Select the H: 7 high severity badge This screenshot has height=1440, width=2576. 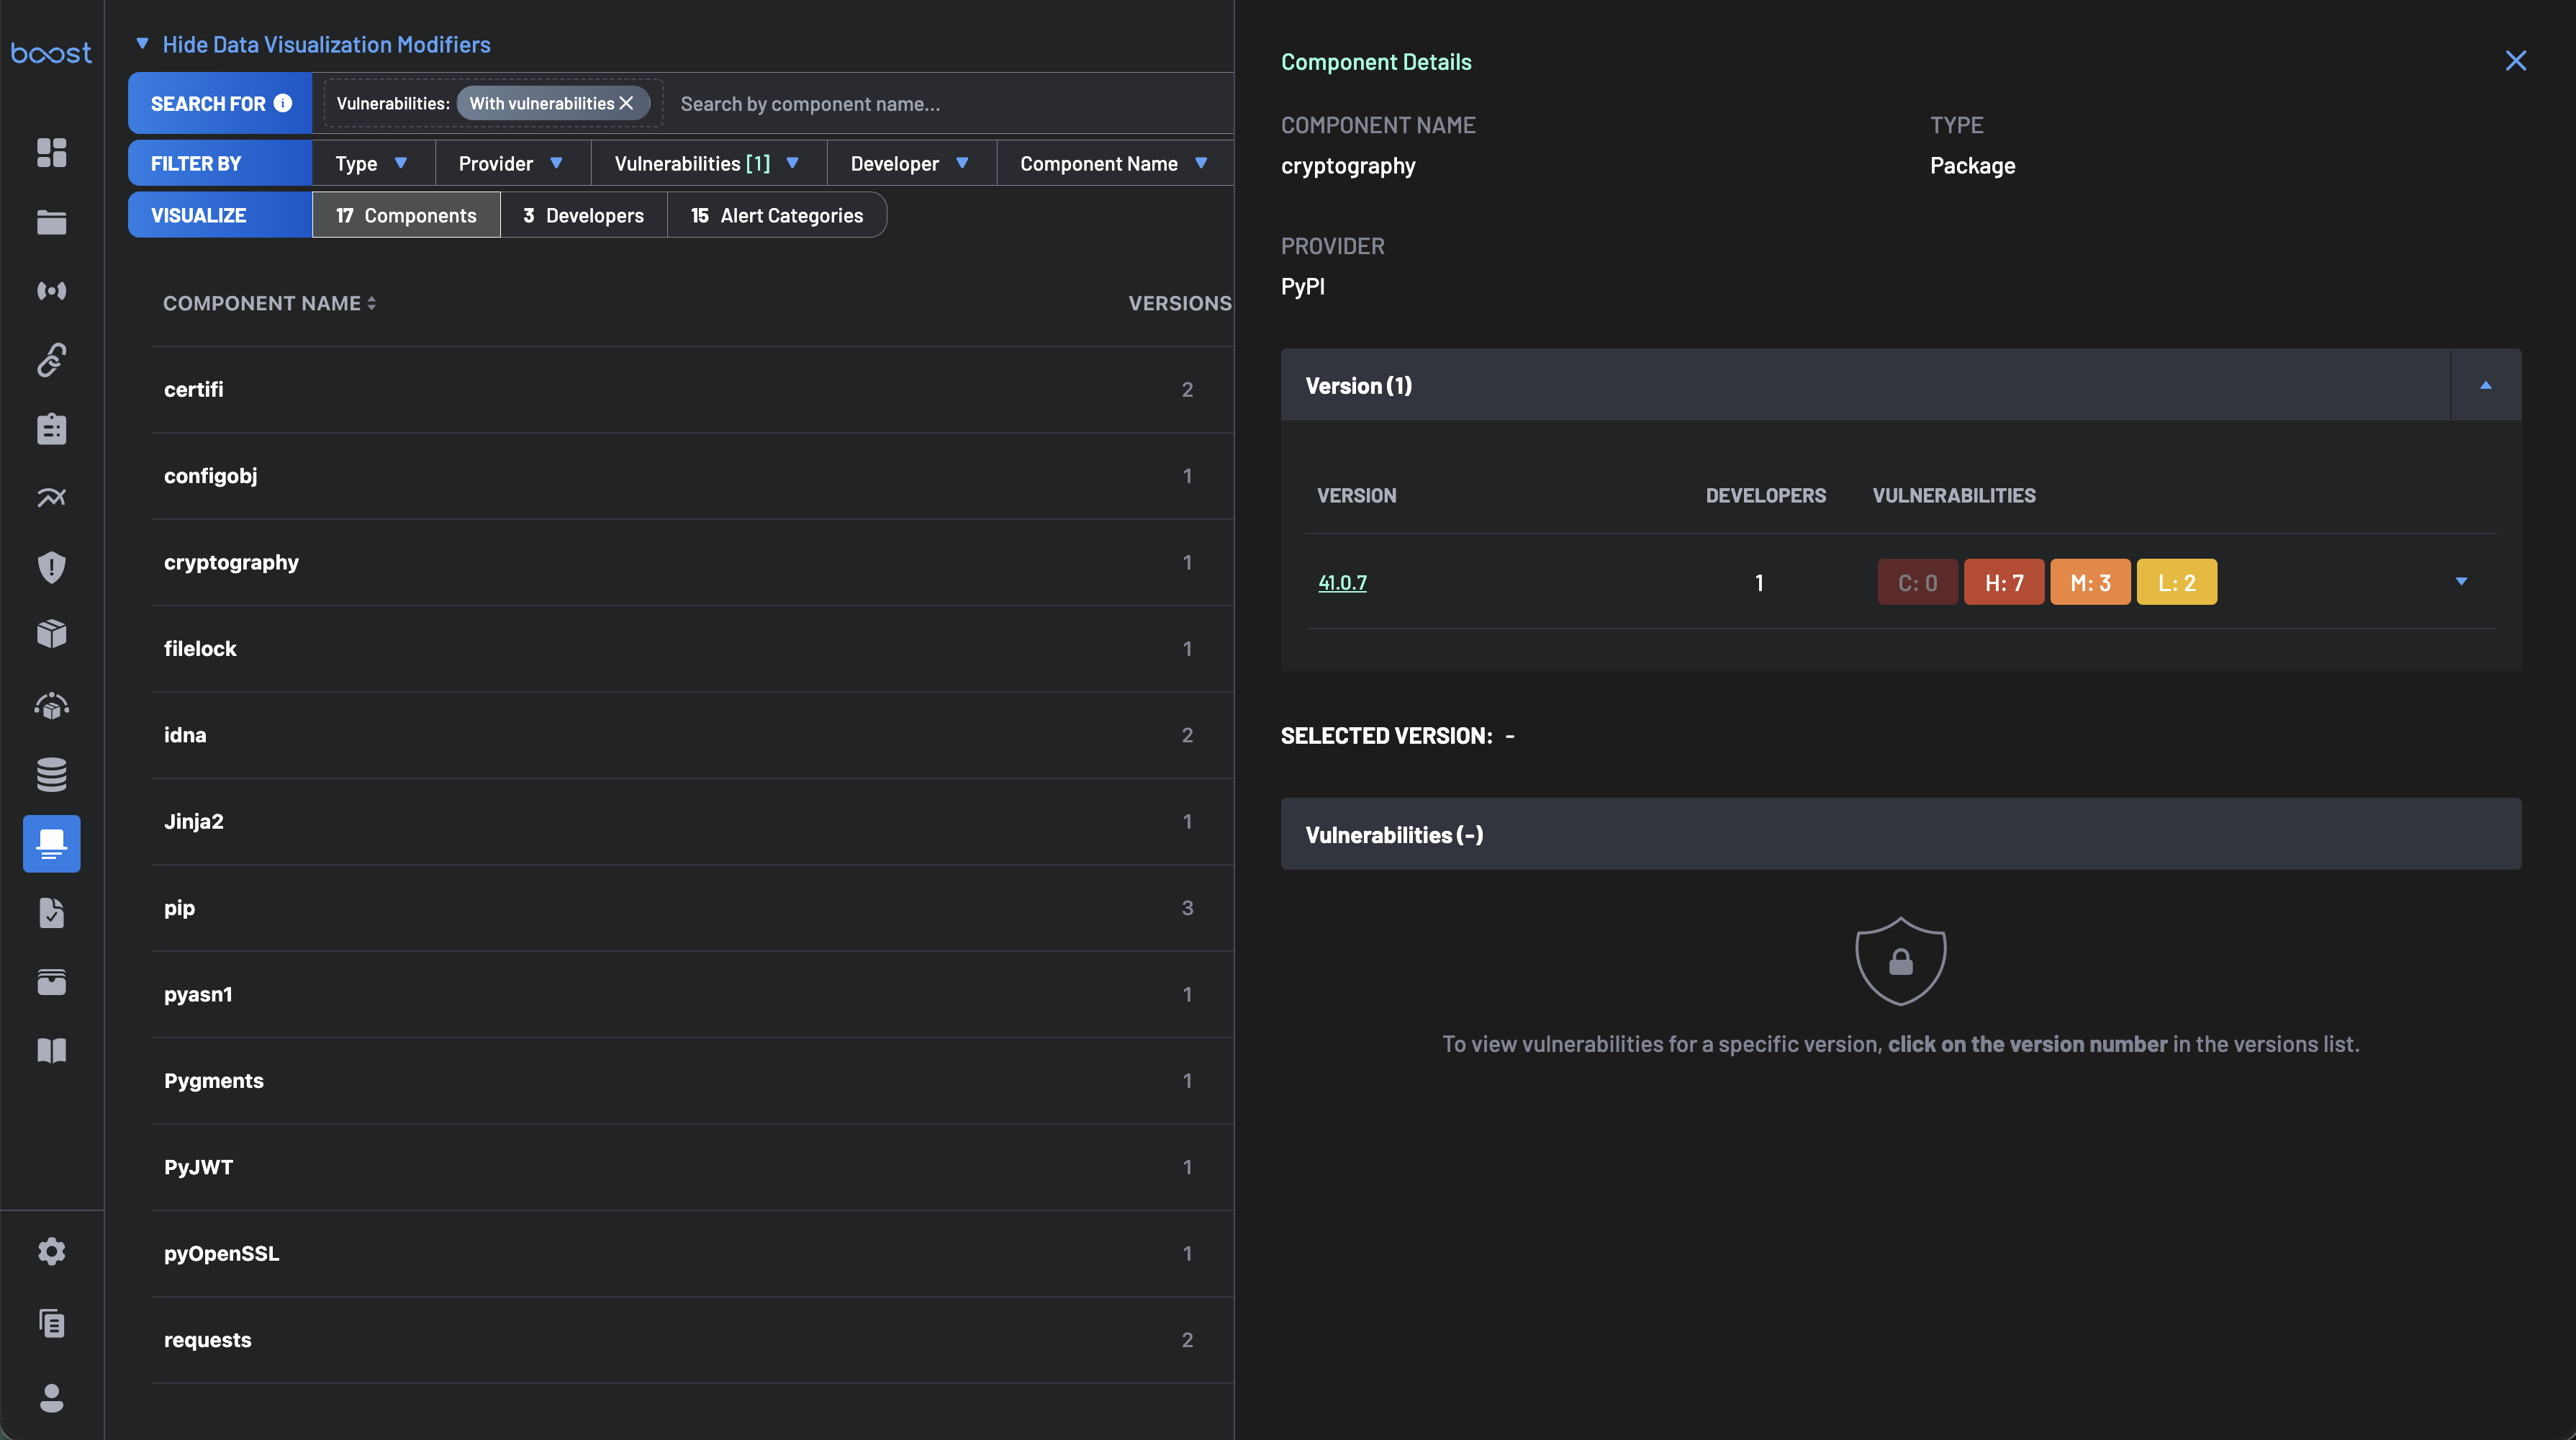[x=2003, y=582]
